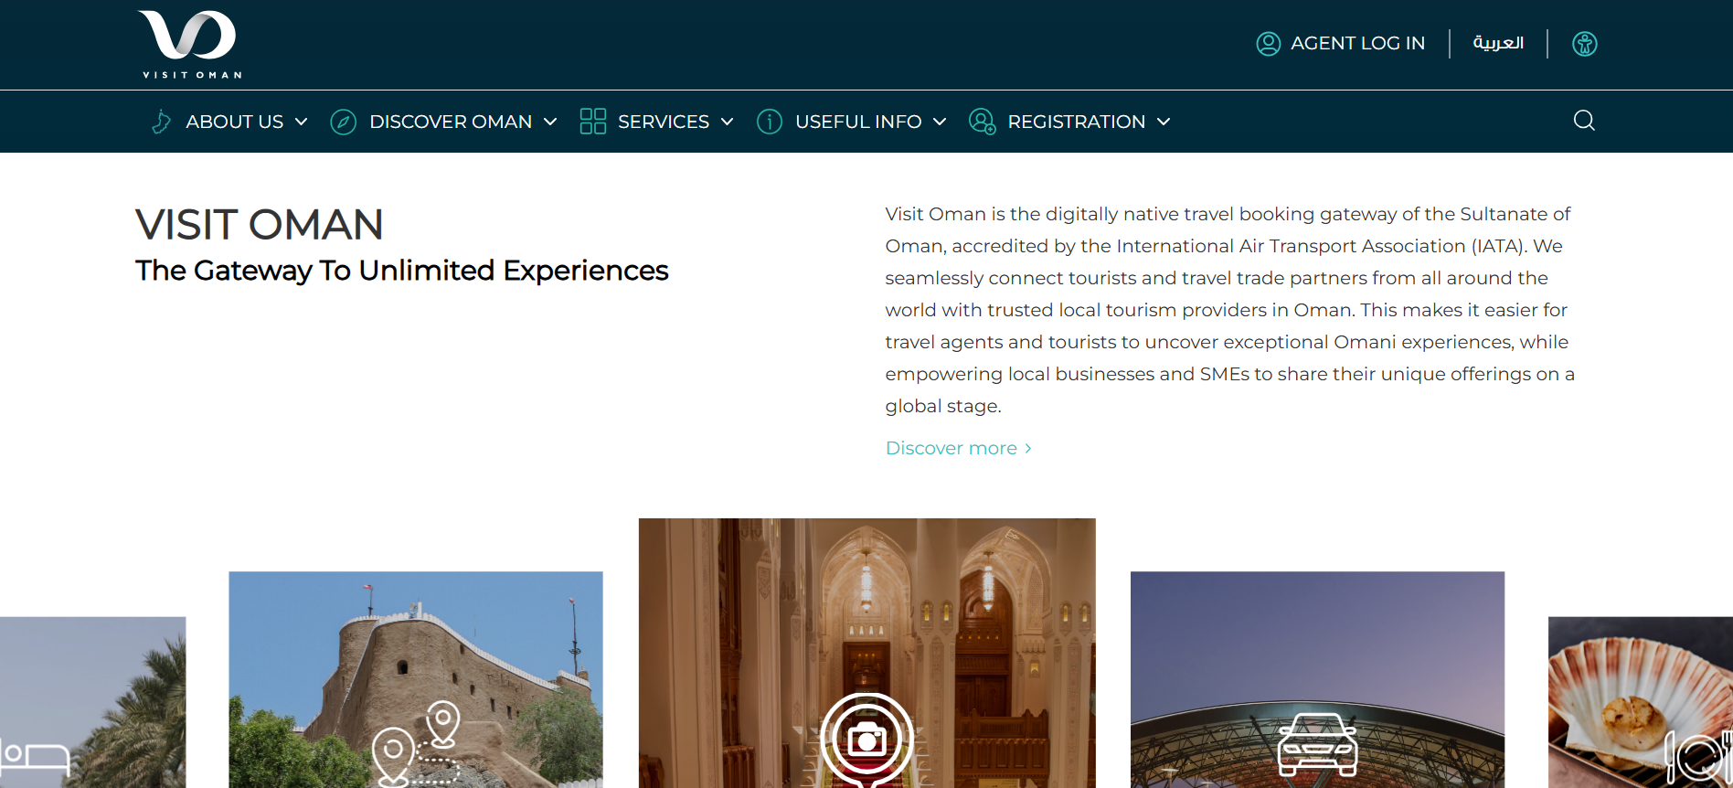This screenshot has height=788, width=1733.
Task: Select the fort image card
Action: tap(416, 679)
